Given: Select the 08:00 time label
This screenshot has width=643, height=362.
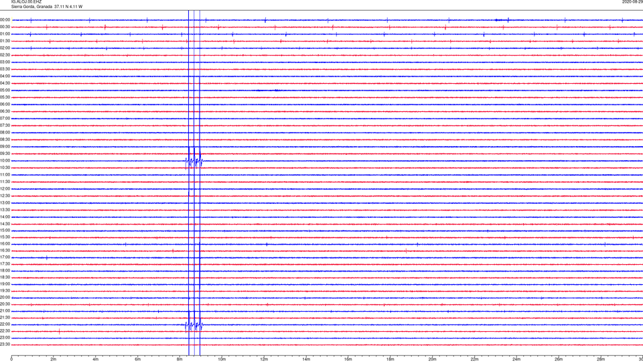Looking at the screenshot, I should pos(5,133).
